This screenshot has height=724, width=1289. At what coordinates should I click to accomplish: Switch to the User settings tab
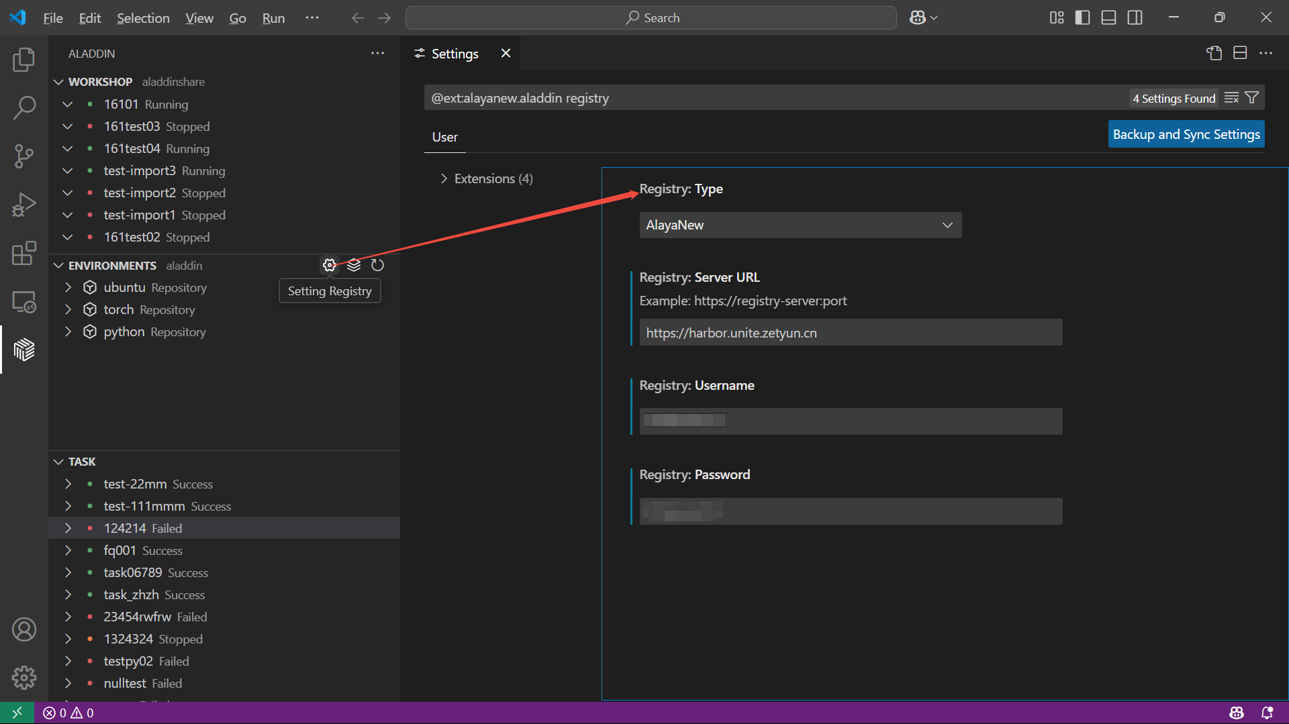pos(444,137)
